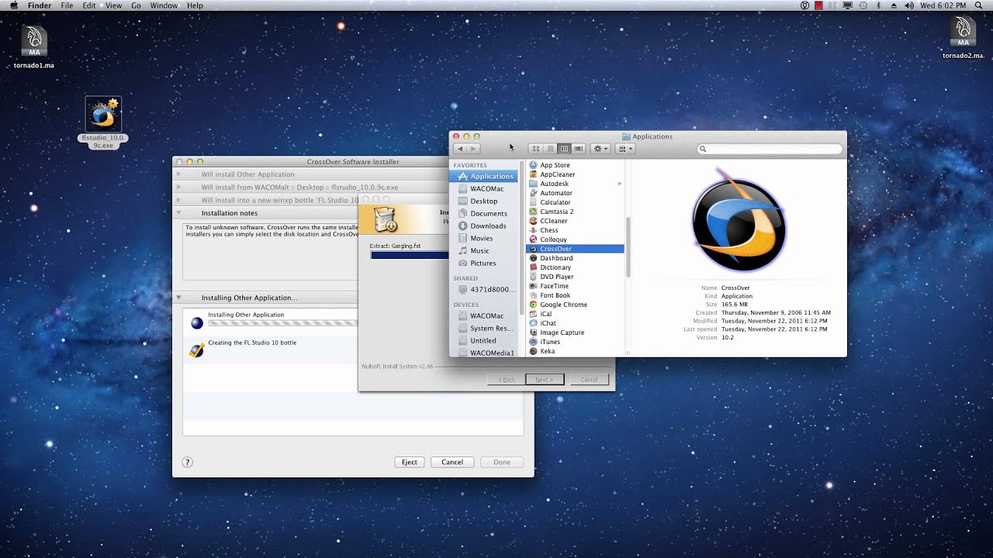Viewport: 993px width, 558px height.
Task: Open the View menu
Action: pyautogui.click(x=113, y=5)
